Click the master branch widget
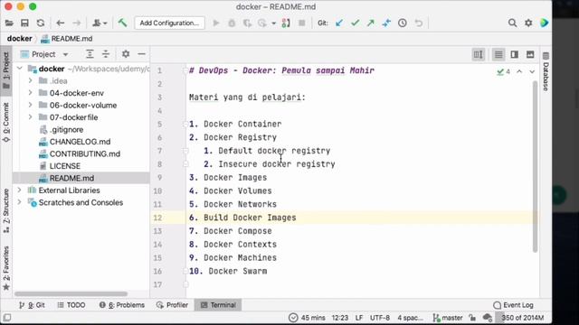This screenshot has width=579, height=325. 448,318
